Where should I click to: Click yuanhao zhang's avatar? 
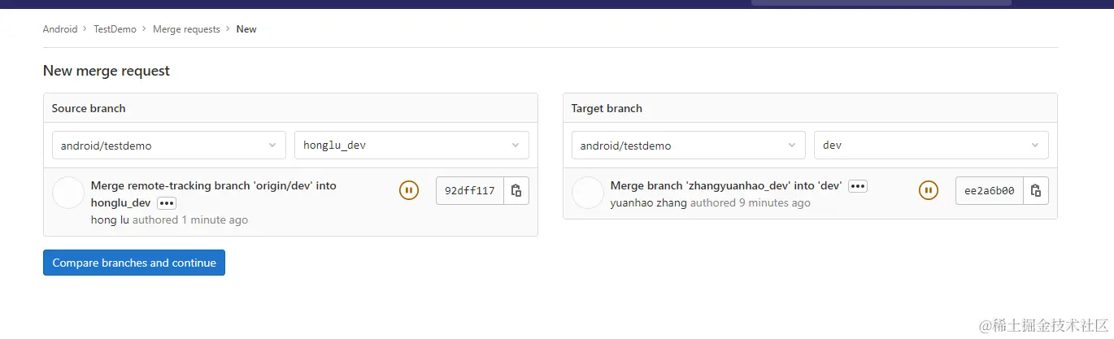588,193
